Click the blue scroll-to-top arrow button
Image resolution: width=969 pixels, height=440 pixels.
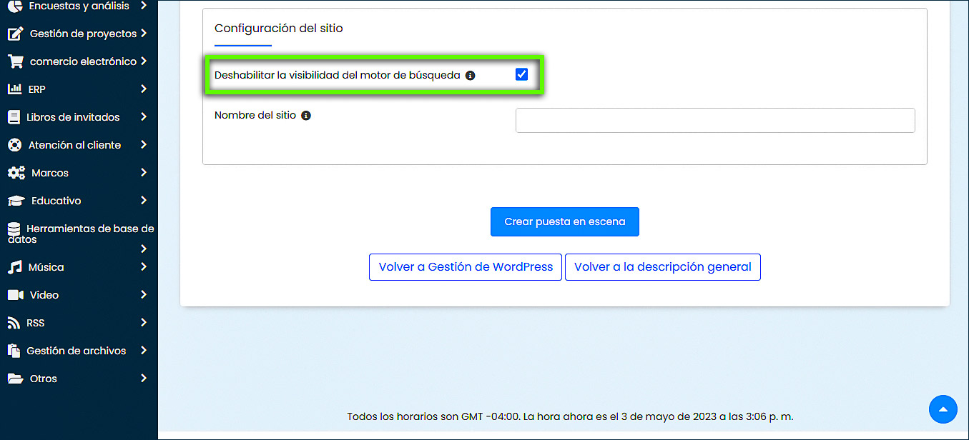(x=943, y=409)
